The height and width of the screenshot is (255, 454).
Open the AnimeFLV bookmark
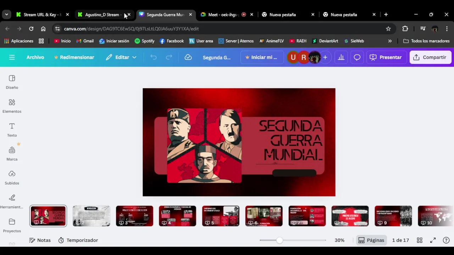pyautogui.click(x=271, y=41)
